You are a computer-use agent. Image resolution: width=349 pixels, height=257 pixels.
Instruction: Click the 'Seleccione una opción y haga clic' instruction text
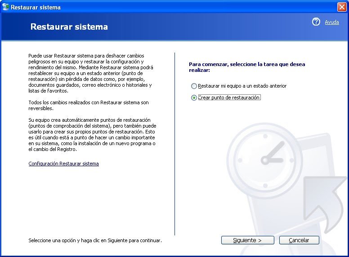(95, 240)
